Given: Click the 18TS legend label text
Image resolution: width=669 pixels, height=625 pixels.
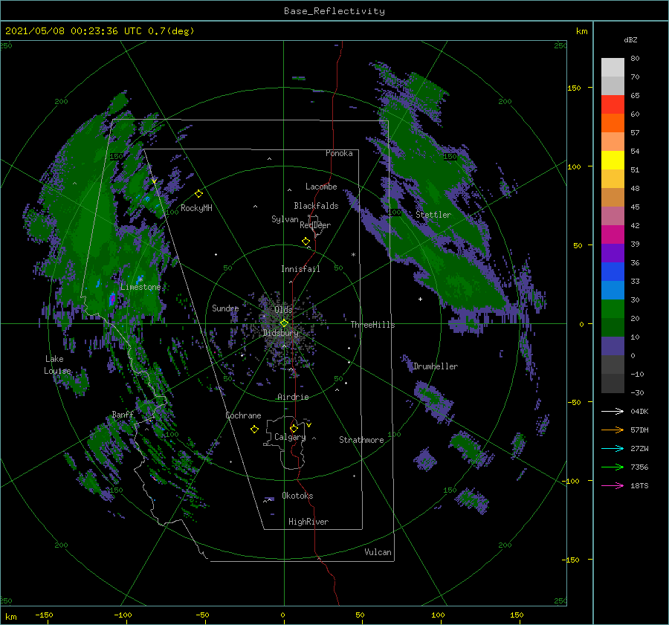Looking at the screenshot, I should (639, 485).
